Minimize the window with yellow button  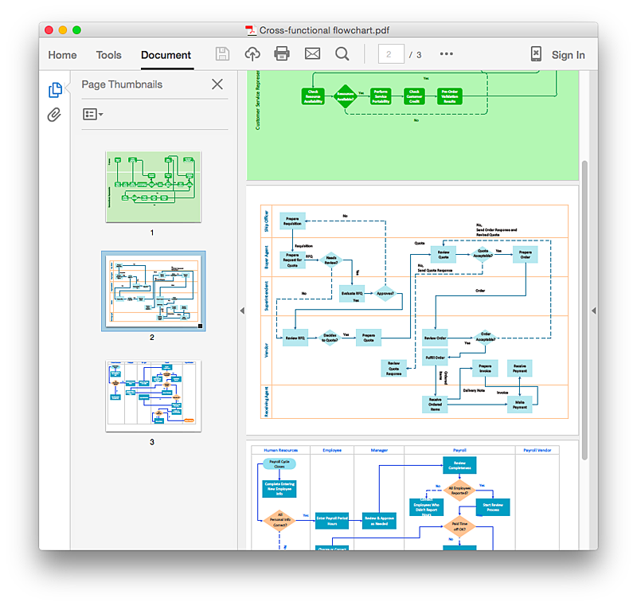[63, 30]
